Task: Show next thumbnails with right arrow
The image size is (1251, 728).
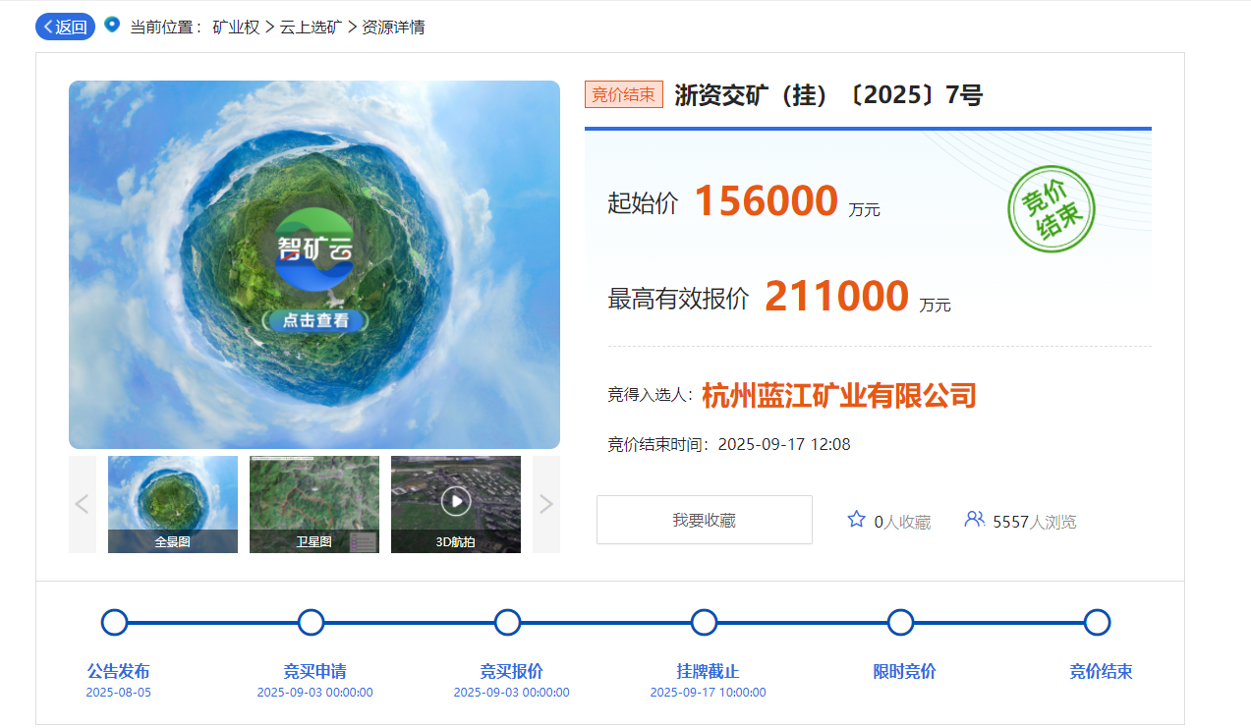Action: coord(545,504)
